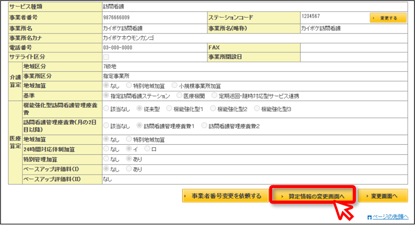The width and height of the screenshot is (415, 226).
Task: Click the 変更する button beside ステーションコード
Action: coord(388,18)
